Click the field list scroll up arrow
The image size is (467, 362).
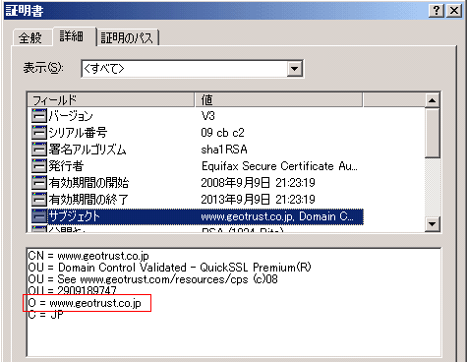click(x=433, y=100)
